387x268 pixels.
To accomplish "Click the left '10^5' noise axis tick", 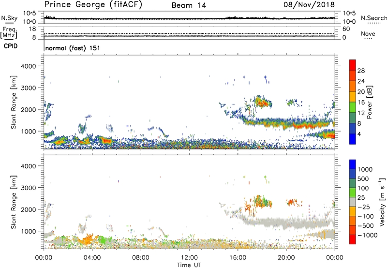I will (30, 14).
